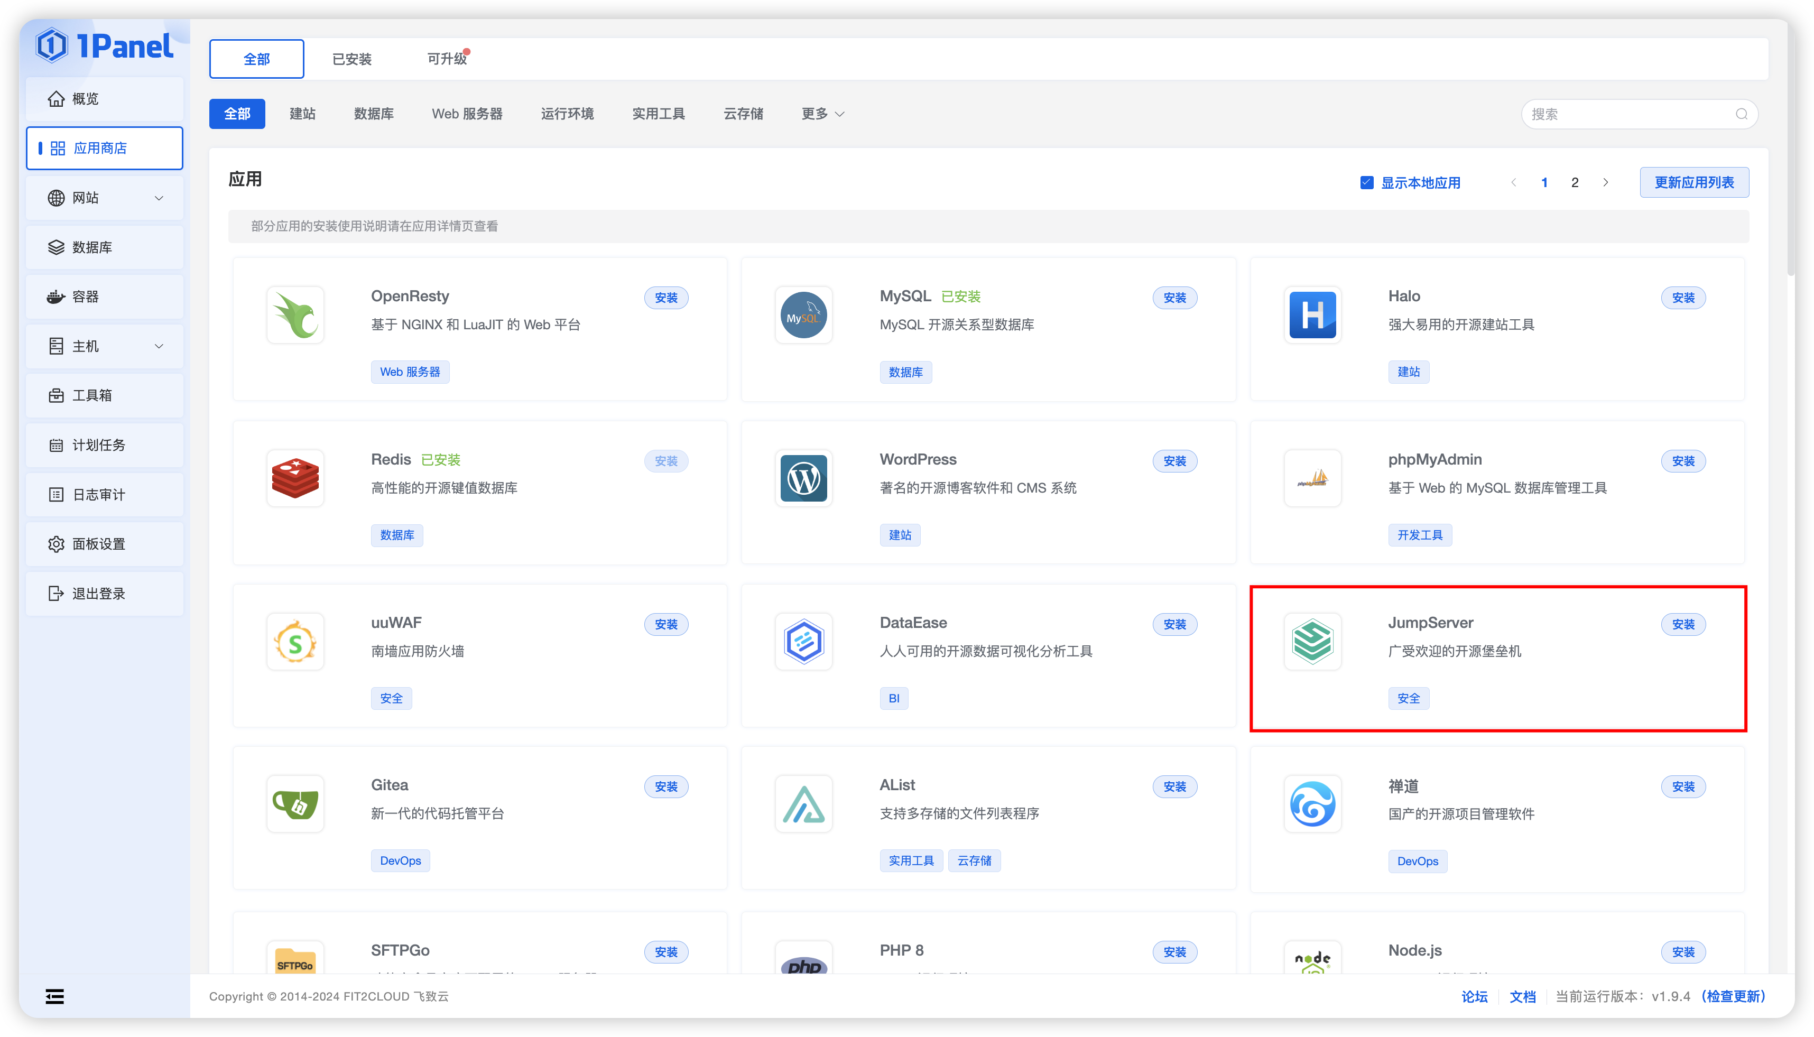Click the 1Panel logo icon
The height and width of the screenshot is (1037, 1814).
tap(52, 45)
